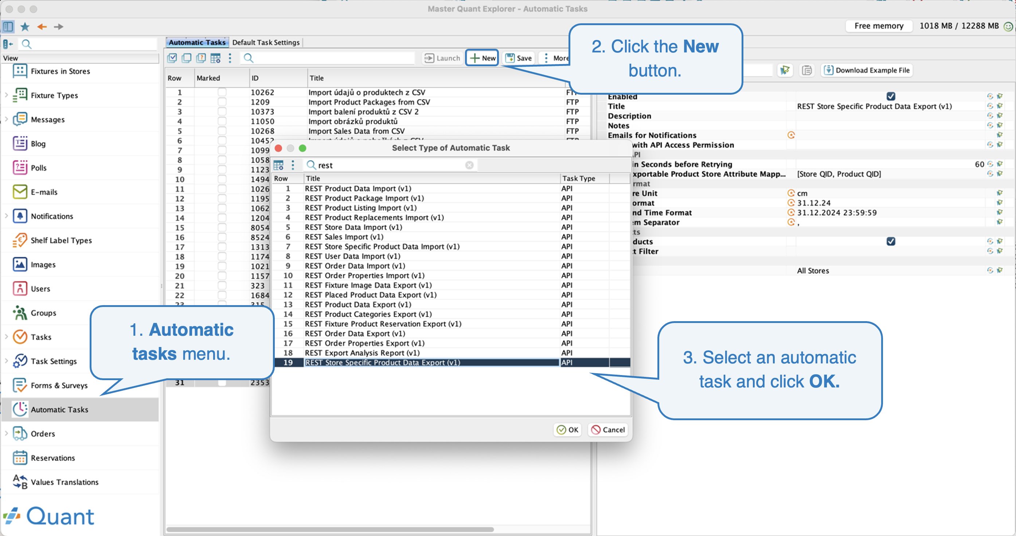Sort task table by ID column
1016x536 pixels.
278,78
